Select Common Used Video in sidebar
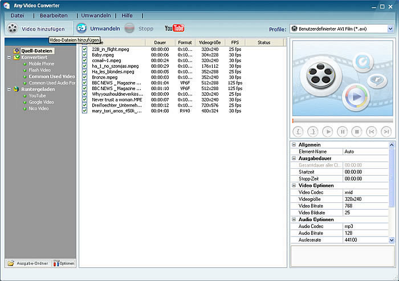The height and width of the screenshot is (281, 399). [52, 76]
